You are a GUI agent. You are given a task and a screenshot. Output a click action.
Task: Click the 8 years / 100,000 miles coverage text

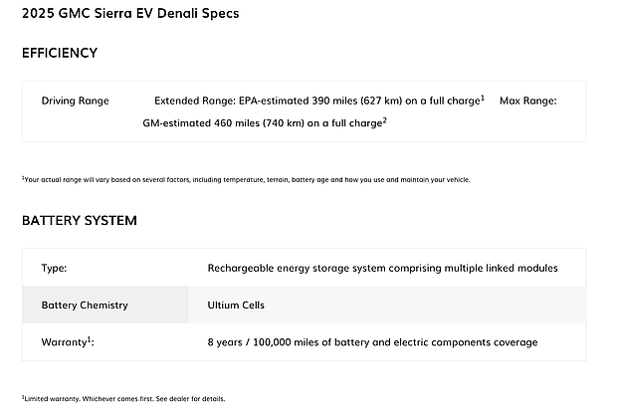372,342
